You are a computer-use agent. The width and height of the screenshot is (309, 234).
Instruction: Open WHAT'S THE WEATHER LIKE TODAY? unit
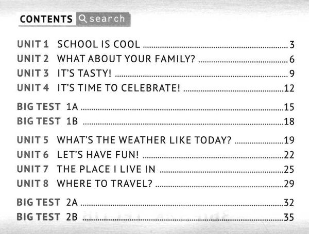pos(144,140)
